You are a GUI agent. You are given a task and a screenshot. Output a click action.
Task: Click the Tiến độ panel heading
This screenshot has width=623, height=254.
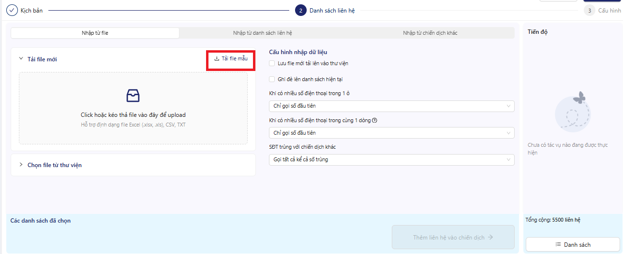538,32
